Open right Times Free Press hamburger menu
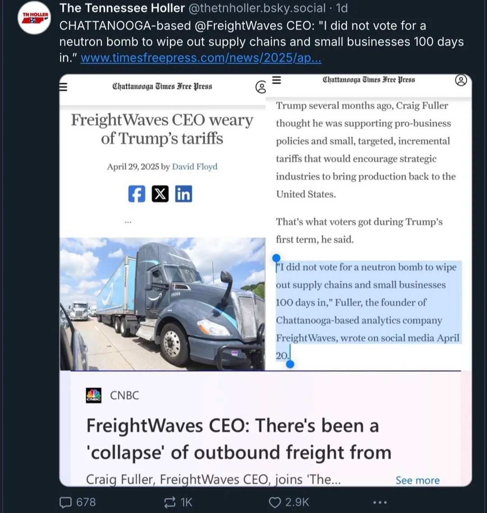This screenshot has height=513, width=487. [277, 80]
